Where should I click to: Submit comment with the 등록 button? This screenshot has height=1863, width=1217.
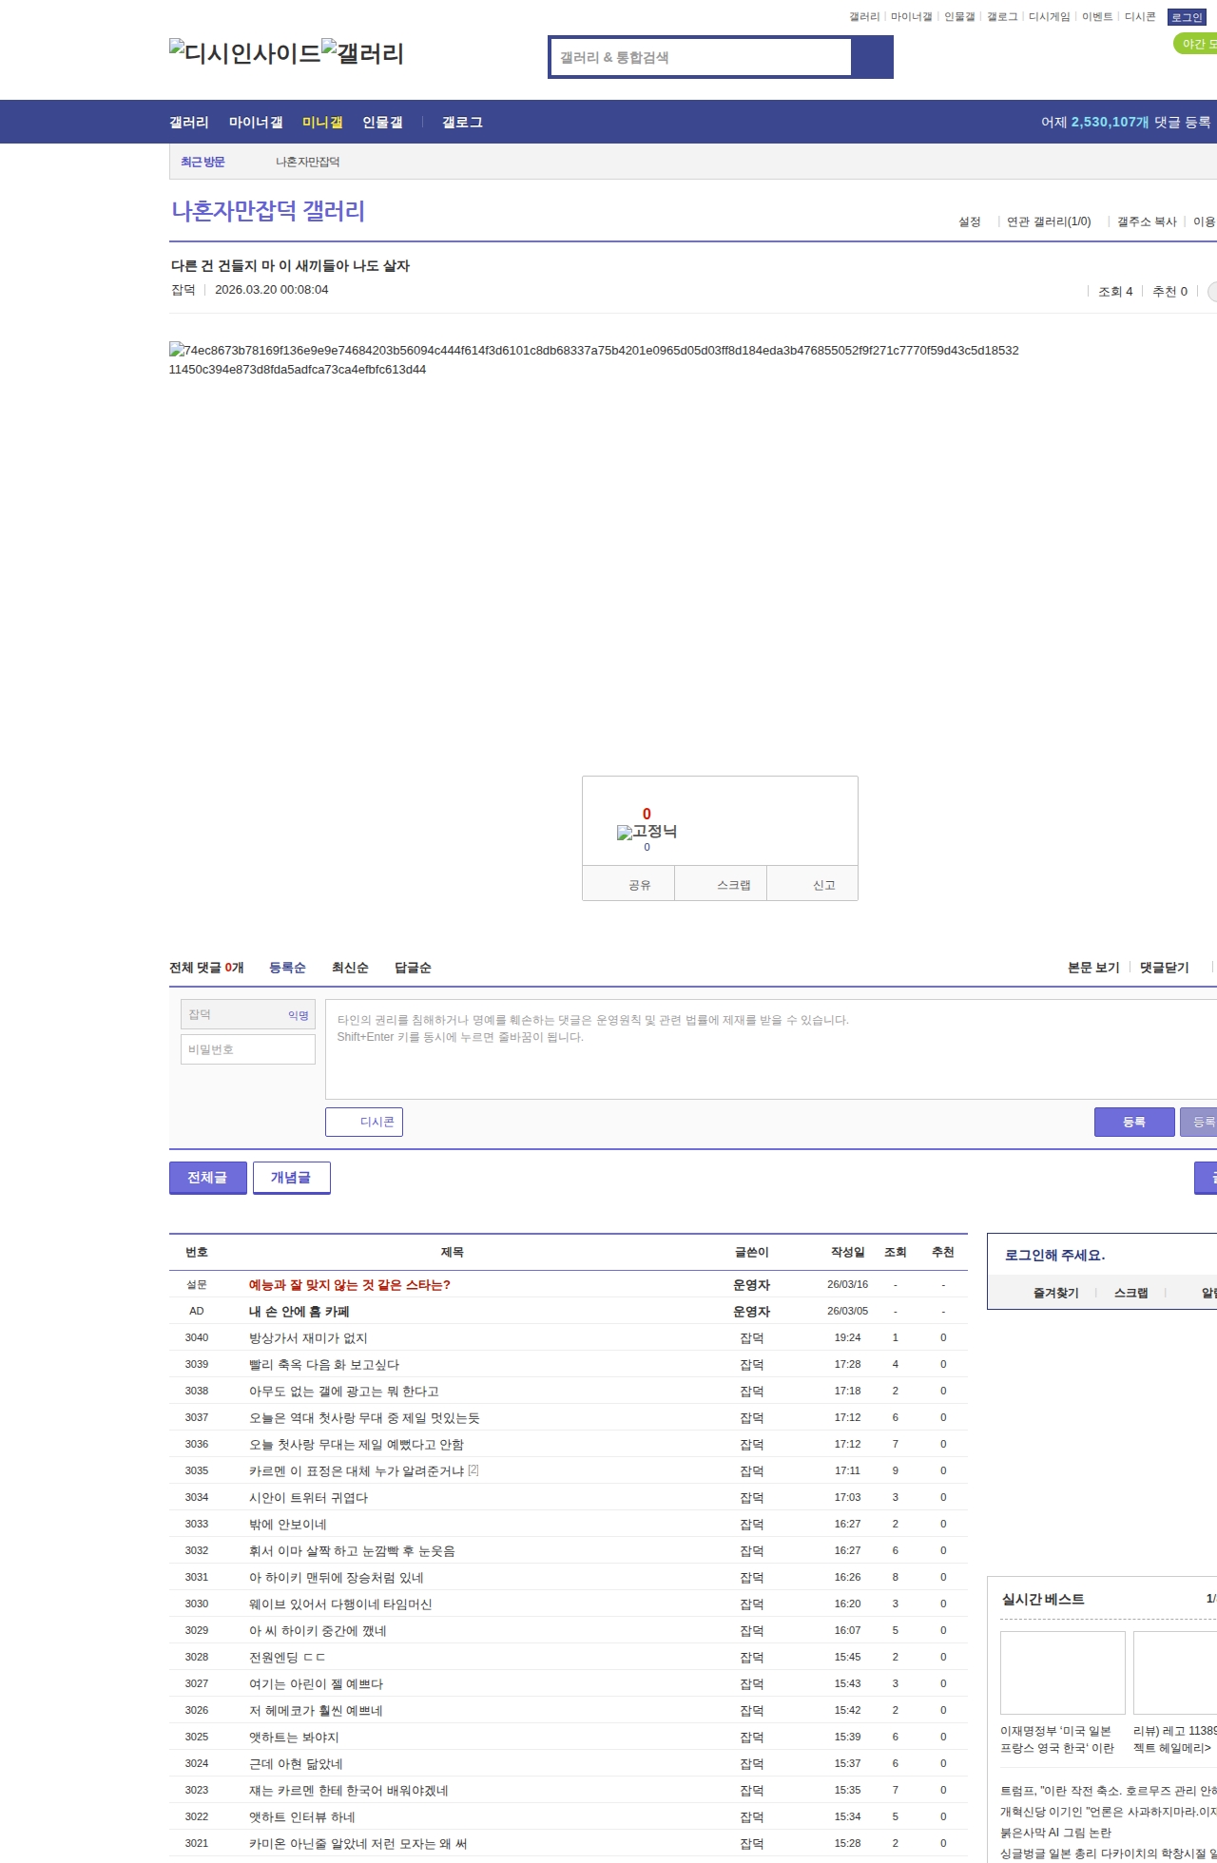coord(1134,1122)
